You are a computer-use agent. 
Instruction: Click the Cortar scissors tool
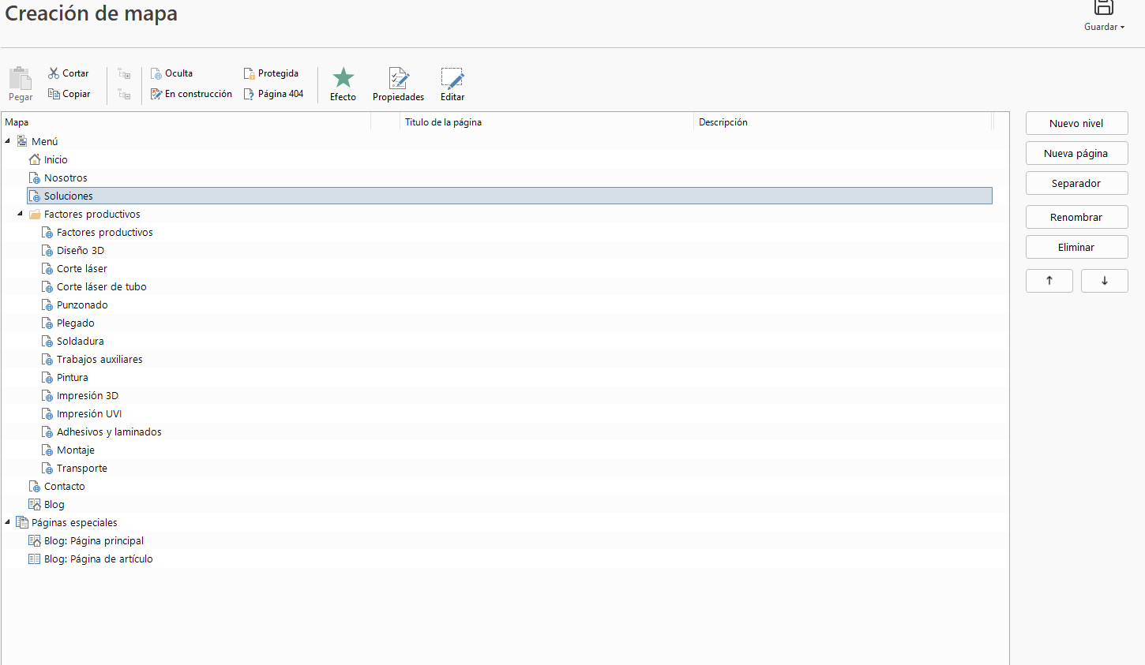(54, 73)
